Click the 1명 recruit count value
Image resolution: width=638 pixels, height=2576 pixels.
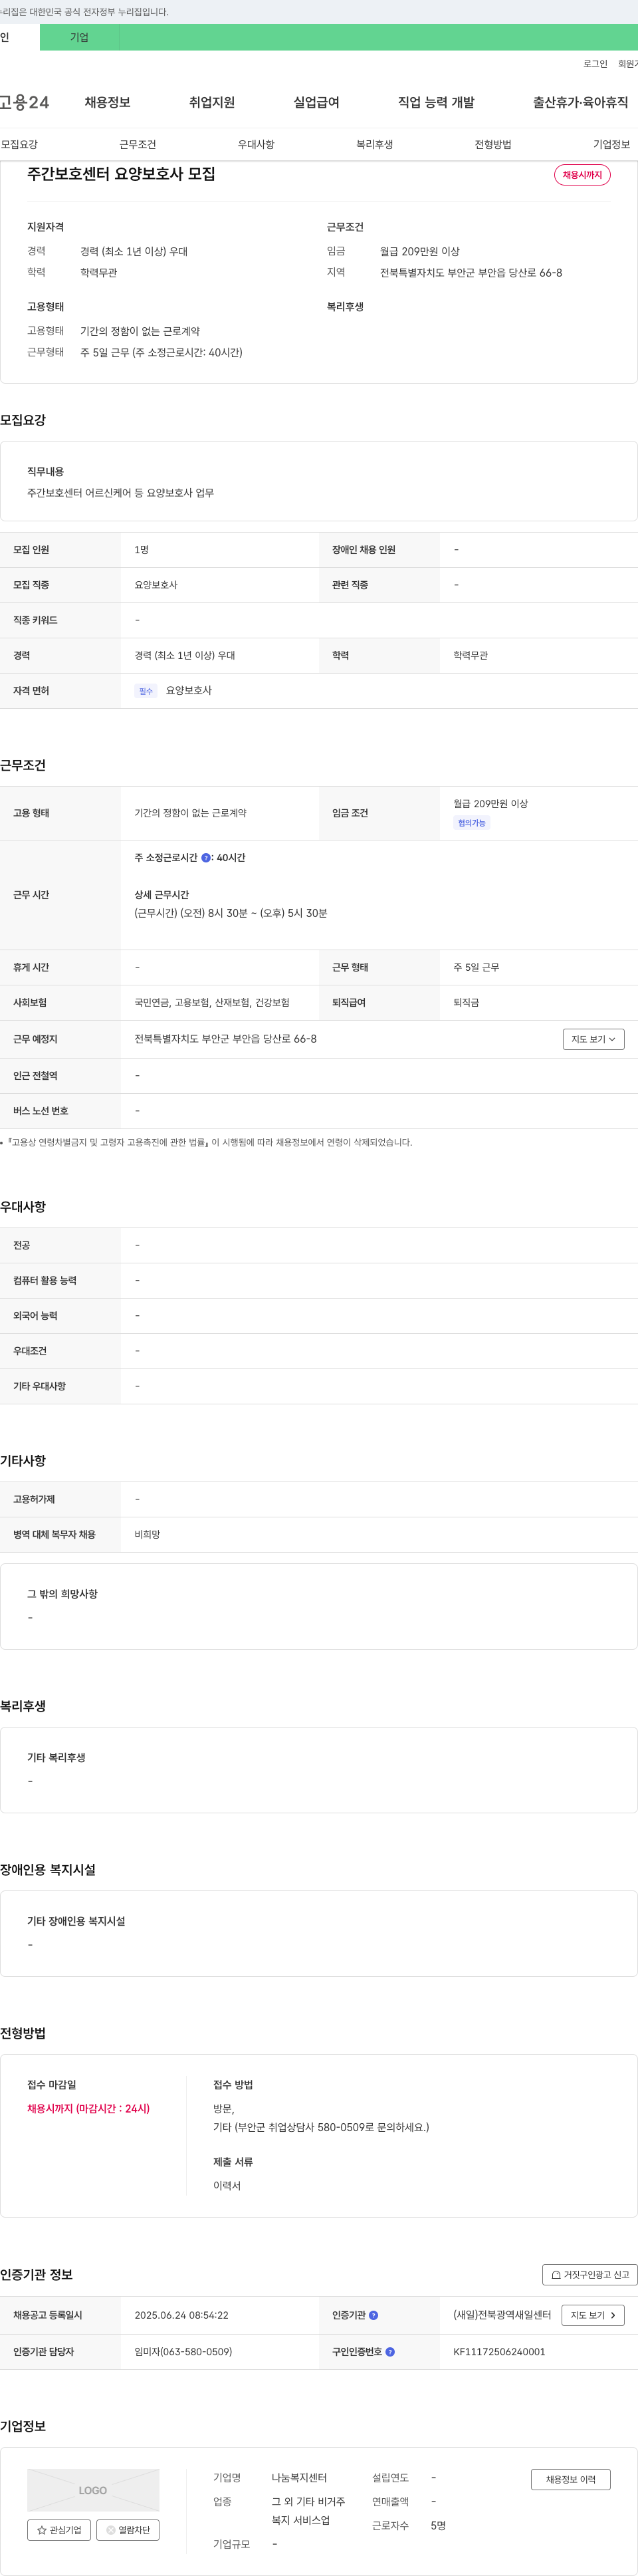click(142, 550)
